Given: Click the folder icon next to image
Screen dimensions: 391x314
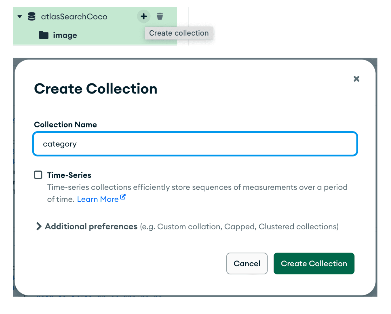Looking at the screenshot, I should (x=44, y=35).
